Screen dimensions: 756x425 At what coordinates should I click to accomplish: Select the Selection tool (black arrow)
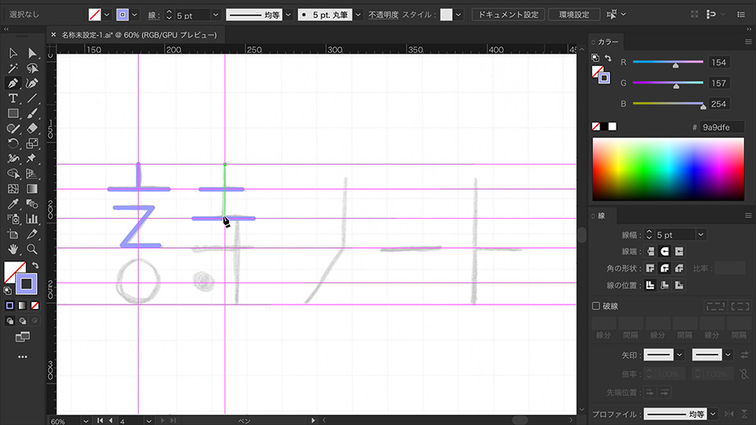click(x=13, y=53)
